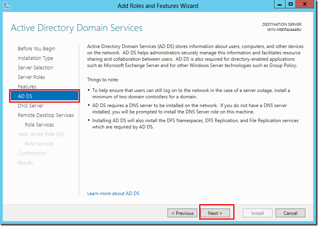
Task: Click the Active Directory Domain Services heading
Action: 76,28
